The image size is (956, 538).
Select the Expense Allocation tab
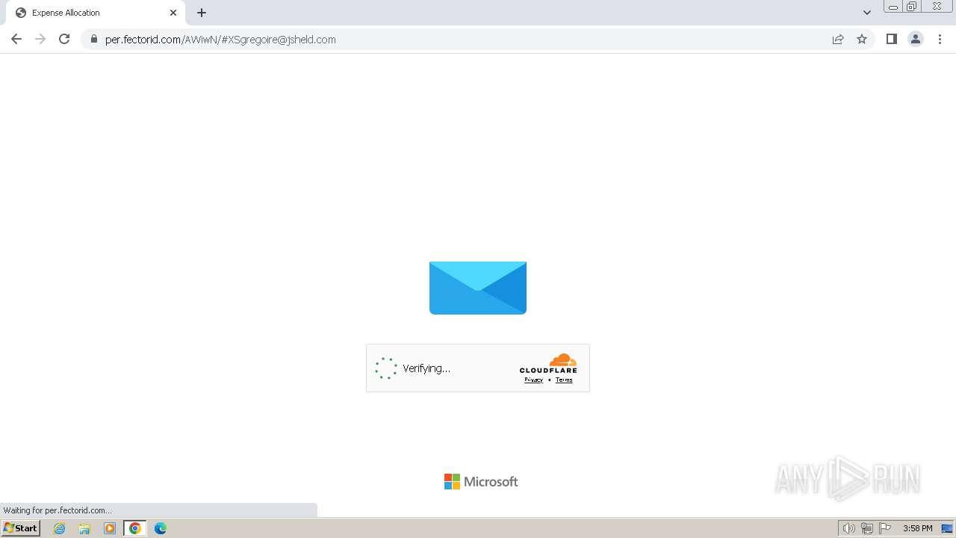(x=96, y=13)
